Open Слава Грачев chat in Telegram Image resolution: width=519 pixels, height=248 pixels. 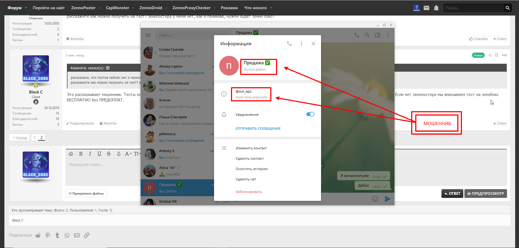(x=177, y=53)
